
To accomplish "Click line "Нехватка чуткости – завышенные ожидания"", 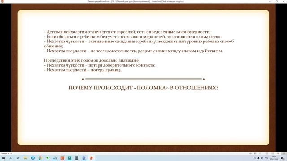I will click(x=139, y=44).
